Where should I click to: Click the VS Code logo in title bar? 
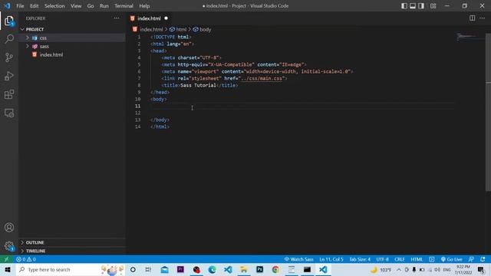tap(7, 6)
